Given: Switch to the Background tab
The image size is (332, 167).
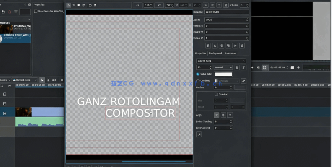Looking at the screenshot, I should pyautogui.click(x=215, y=53).
